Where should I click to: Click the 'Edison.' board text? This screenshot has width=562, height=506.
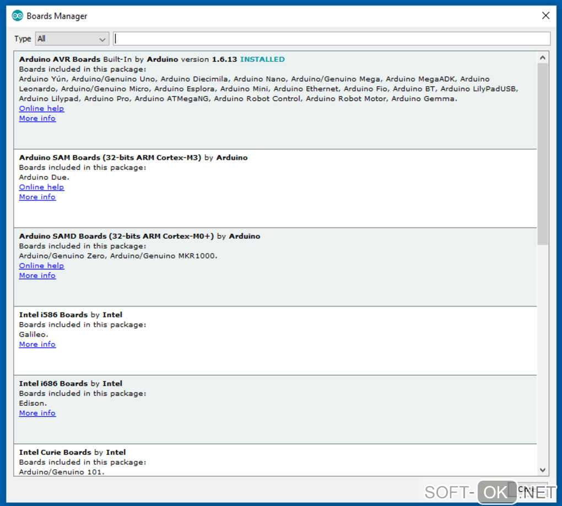point(33,403)
